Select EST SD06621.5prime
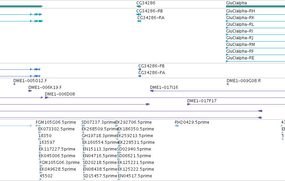Image resolution: width=285 pixels, height=181 pixels. pos(134,156)
